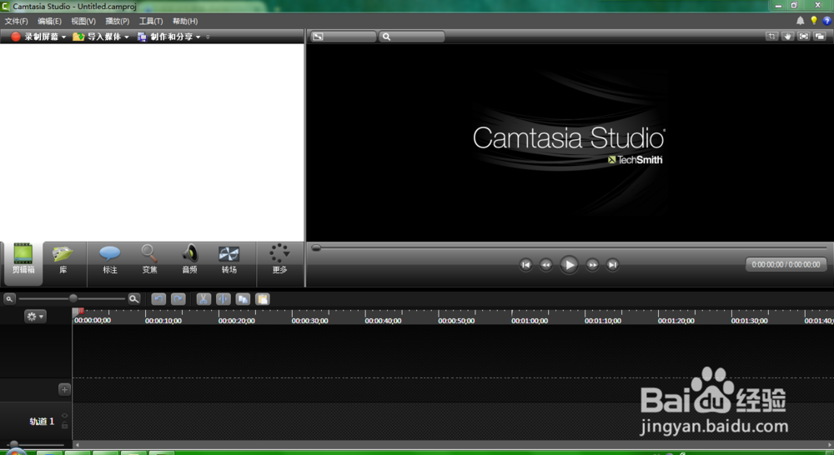Enable pan hand mode in preview toolbar

coord(788,36)
